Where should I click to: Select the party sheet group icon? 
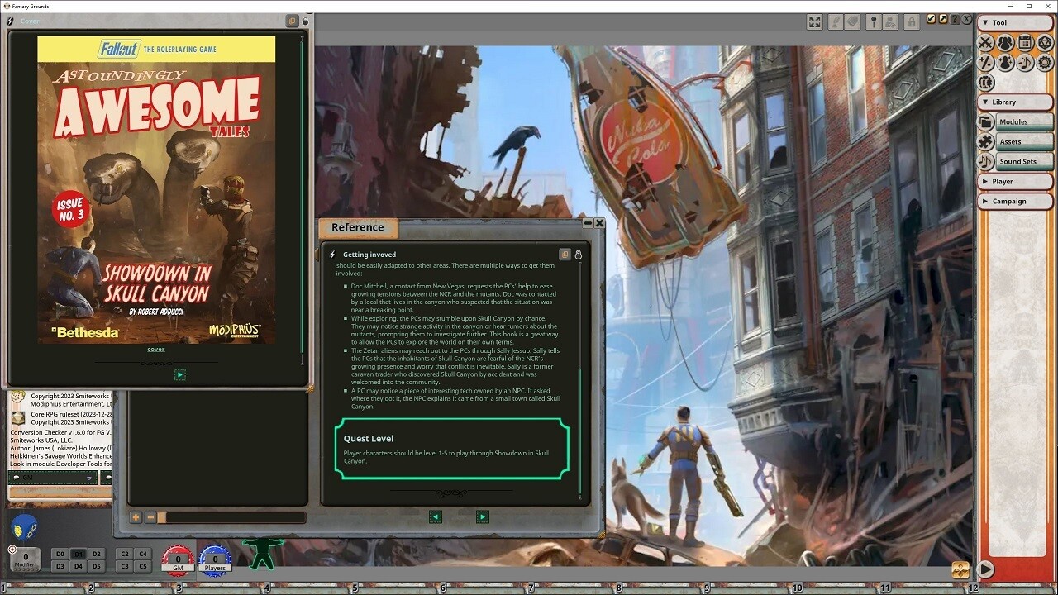1004,43
